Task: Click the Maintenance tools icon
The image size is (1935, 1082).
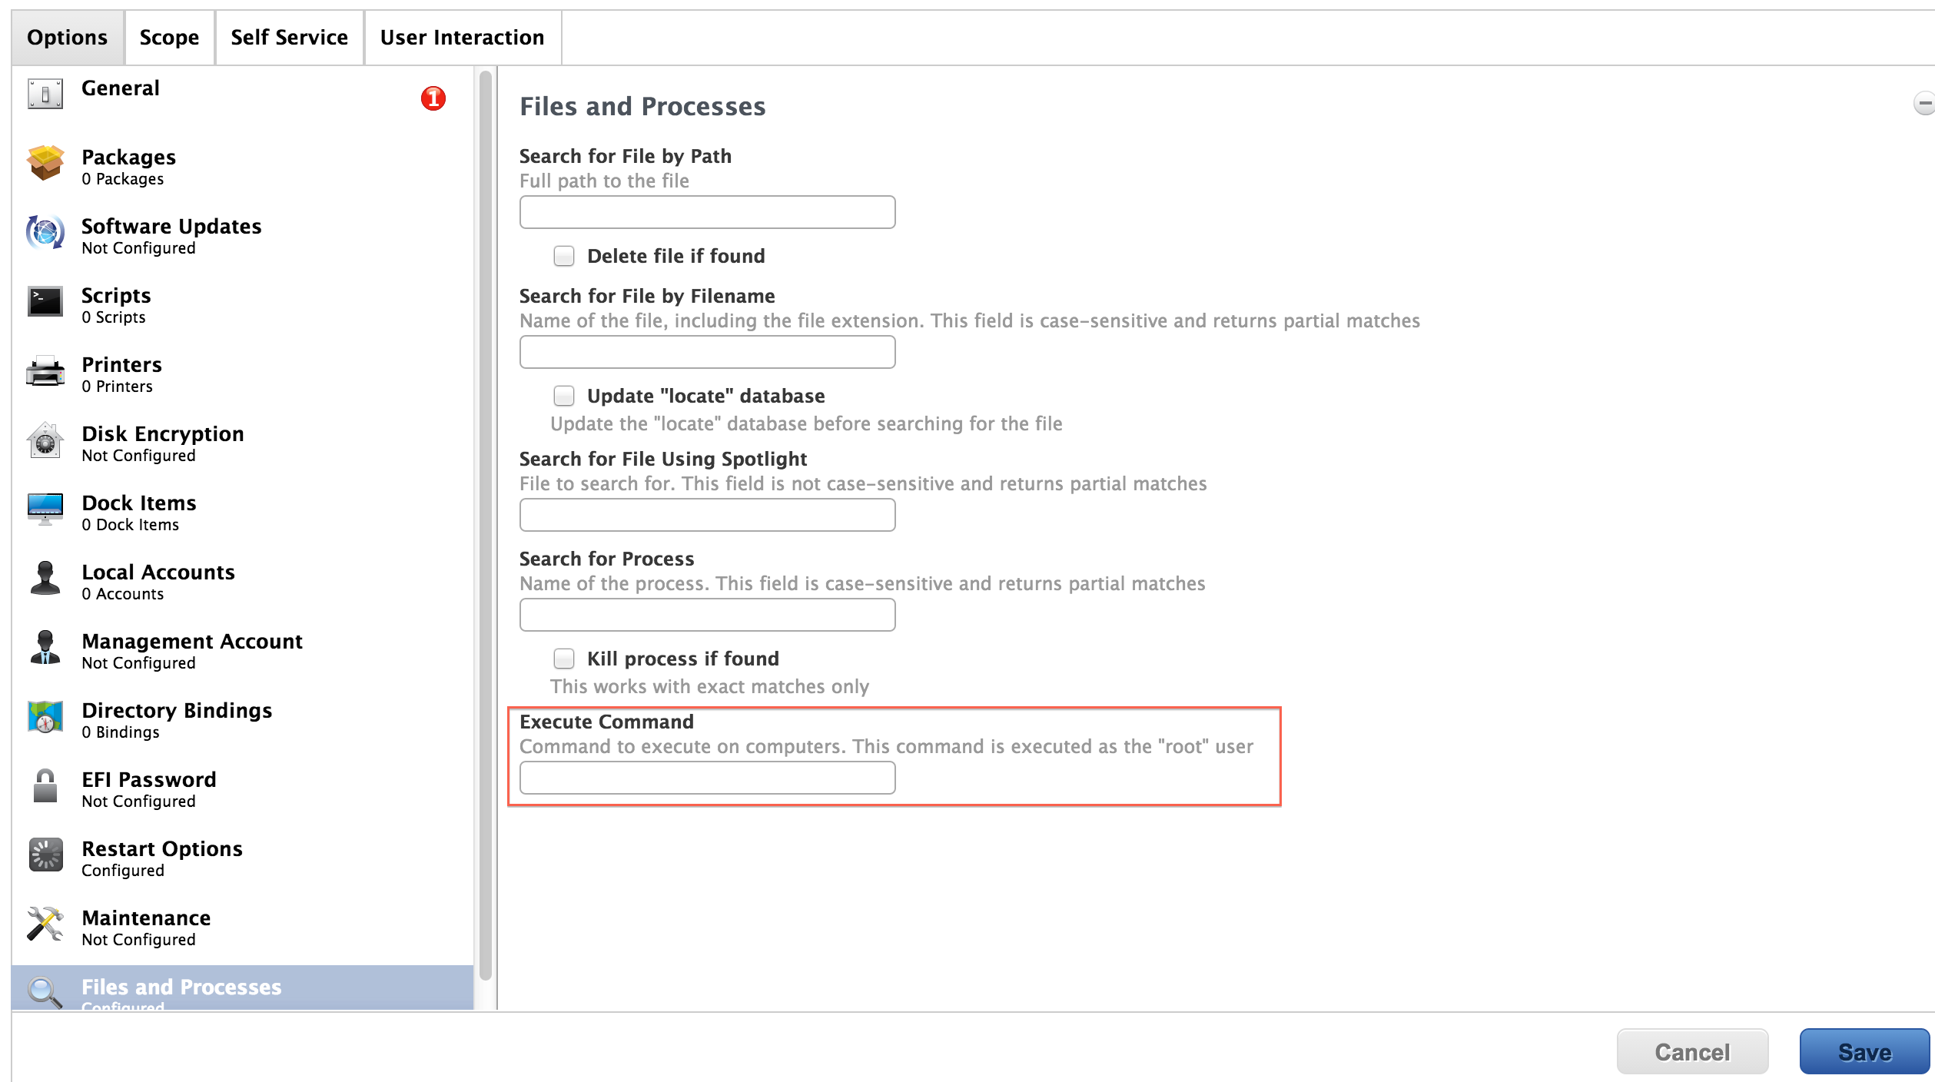Action: pos(45,924)
